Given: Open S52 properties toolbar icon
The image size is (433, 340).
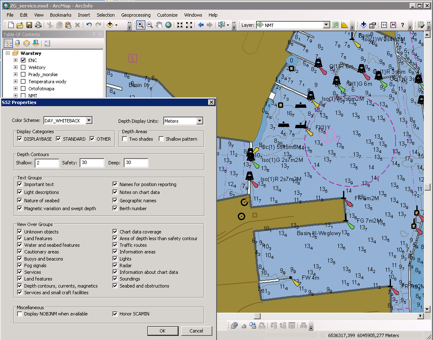Looking at the screenshot, I should click(373, 25).
